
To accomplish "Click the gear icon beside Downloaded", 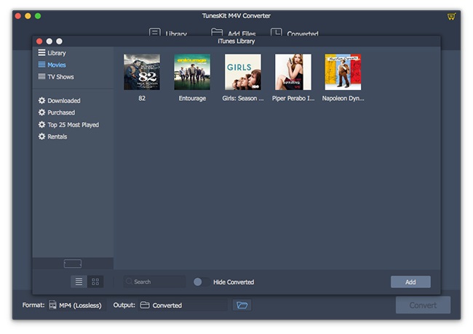I will (x=41, y=100).
